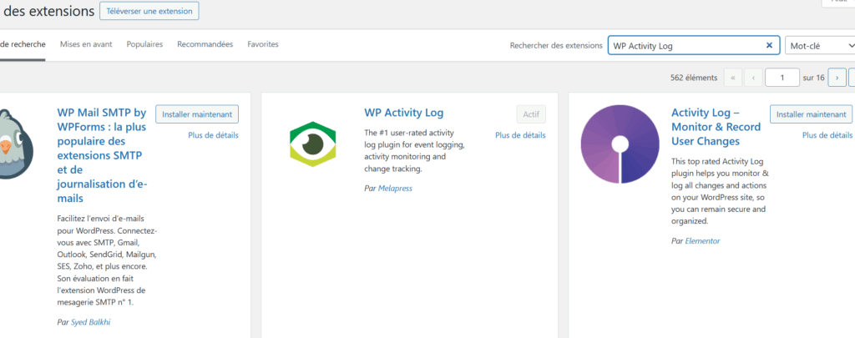
Task: Click the first page double-arrow button
Action: point(733,78)
